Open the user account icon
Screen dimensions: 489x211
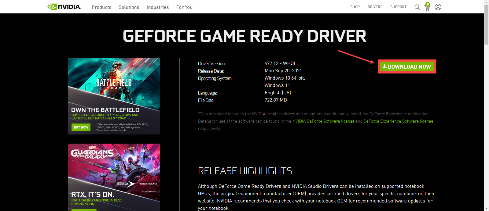point(438,7)
